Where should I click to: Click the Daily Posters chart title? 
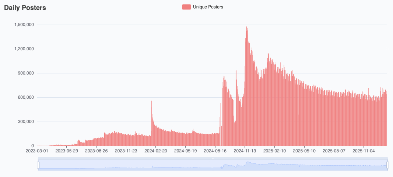tap(25, 8)
